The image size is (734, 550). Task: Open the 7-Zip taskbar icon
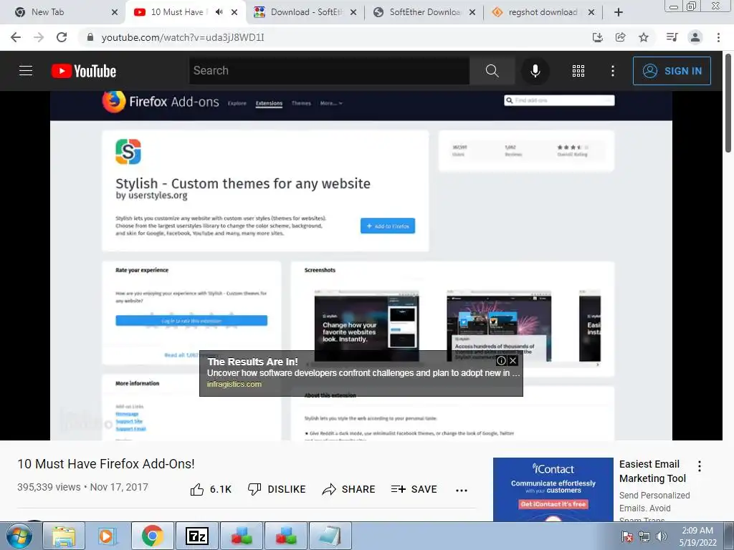196,536
